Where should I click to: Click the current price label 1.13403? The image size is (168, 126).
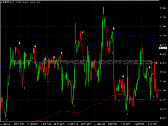[x=163, y=48]
